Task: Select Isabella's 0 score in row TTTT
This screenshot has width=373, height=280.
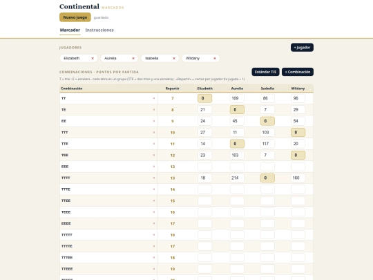Action: point(267,178)
